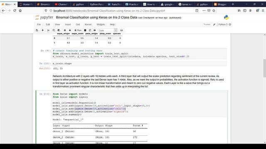266x149 pixels.
Task: Click the tracking protection shield icon
Action: [x=46, y=10]
